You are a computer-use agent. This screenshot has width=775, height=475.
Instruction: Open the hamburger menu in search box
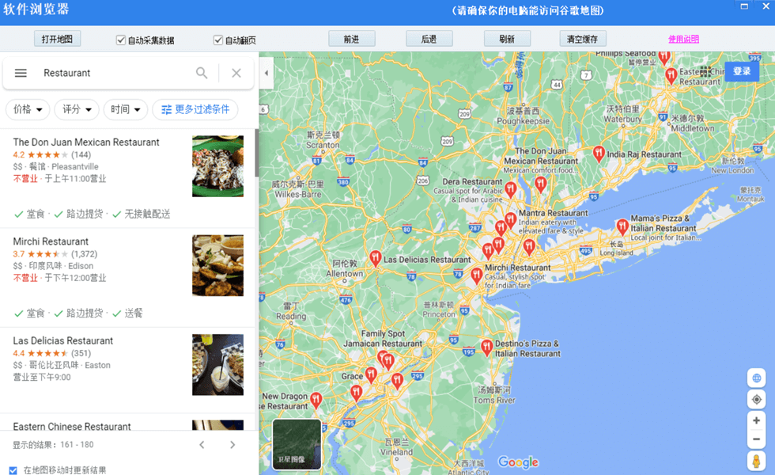click(21, 73)
